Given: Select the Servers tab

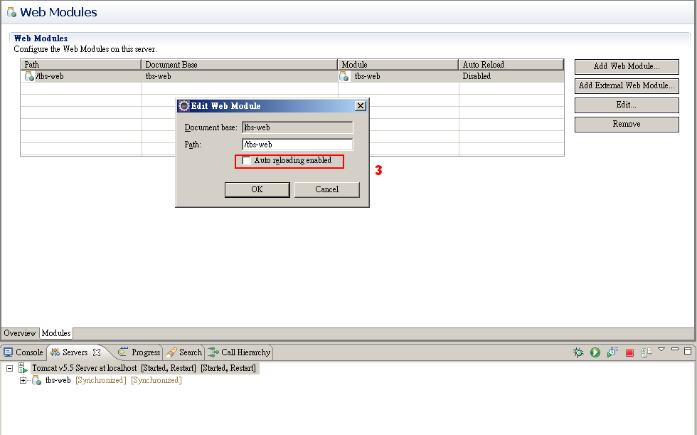Looking at the screenshot, I should [75, 352].
